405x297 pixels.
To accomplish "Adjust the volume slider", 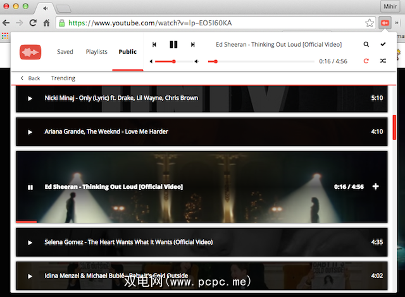I will pos(174,61).
